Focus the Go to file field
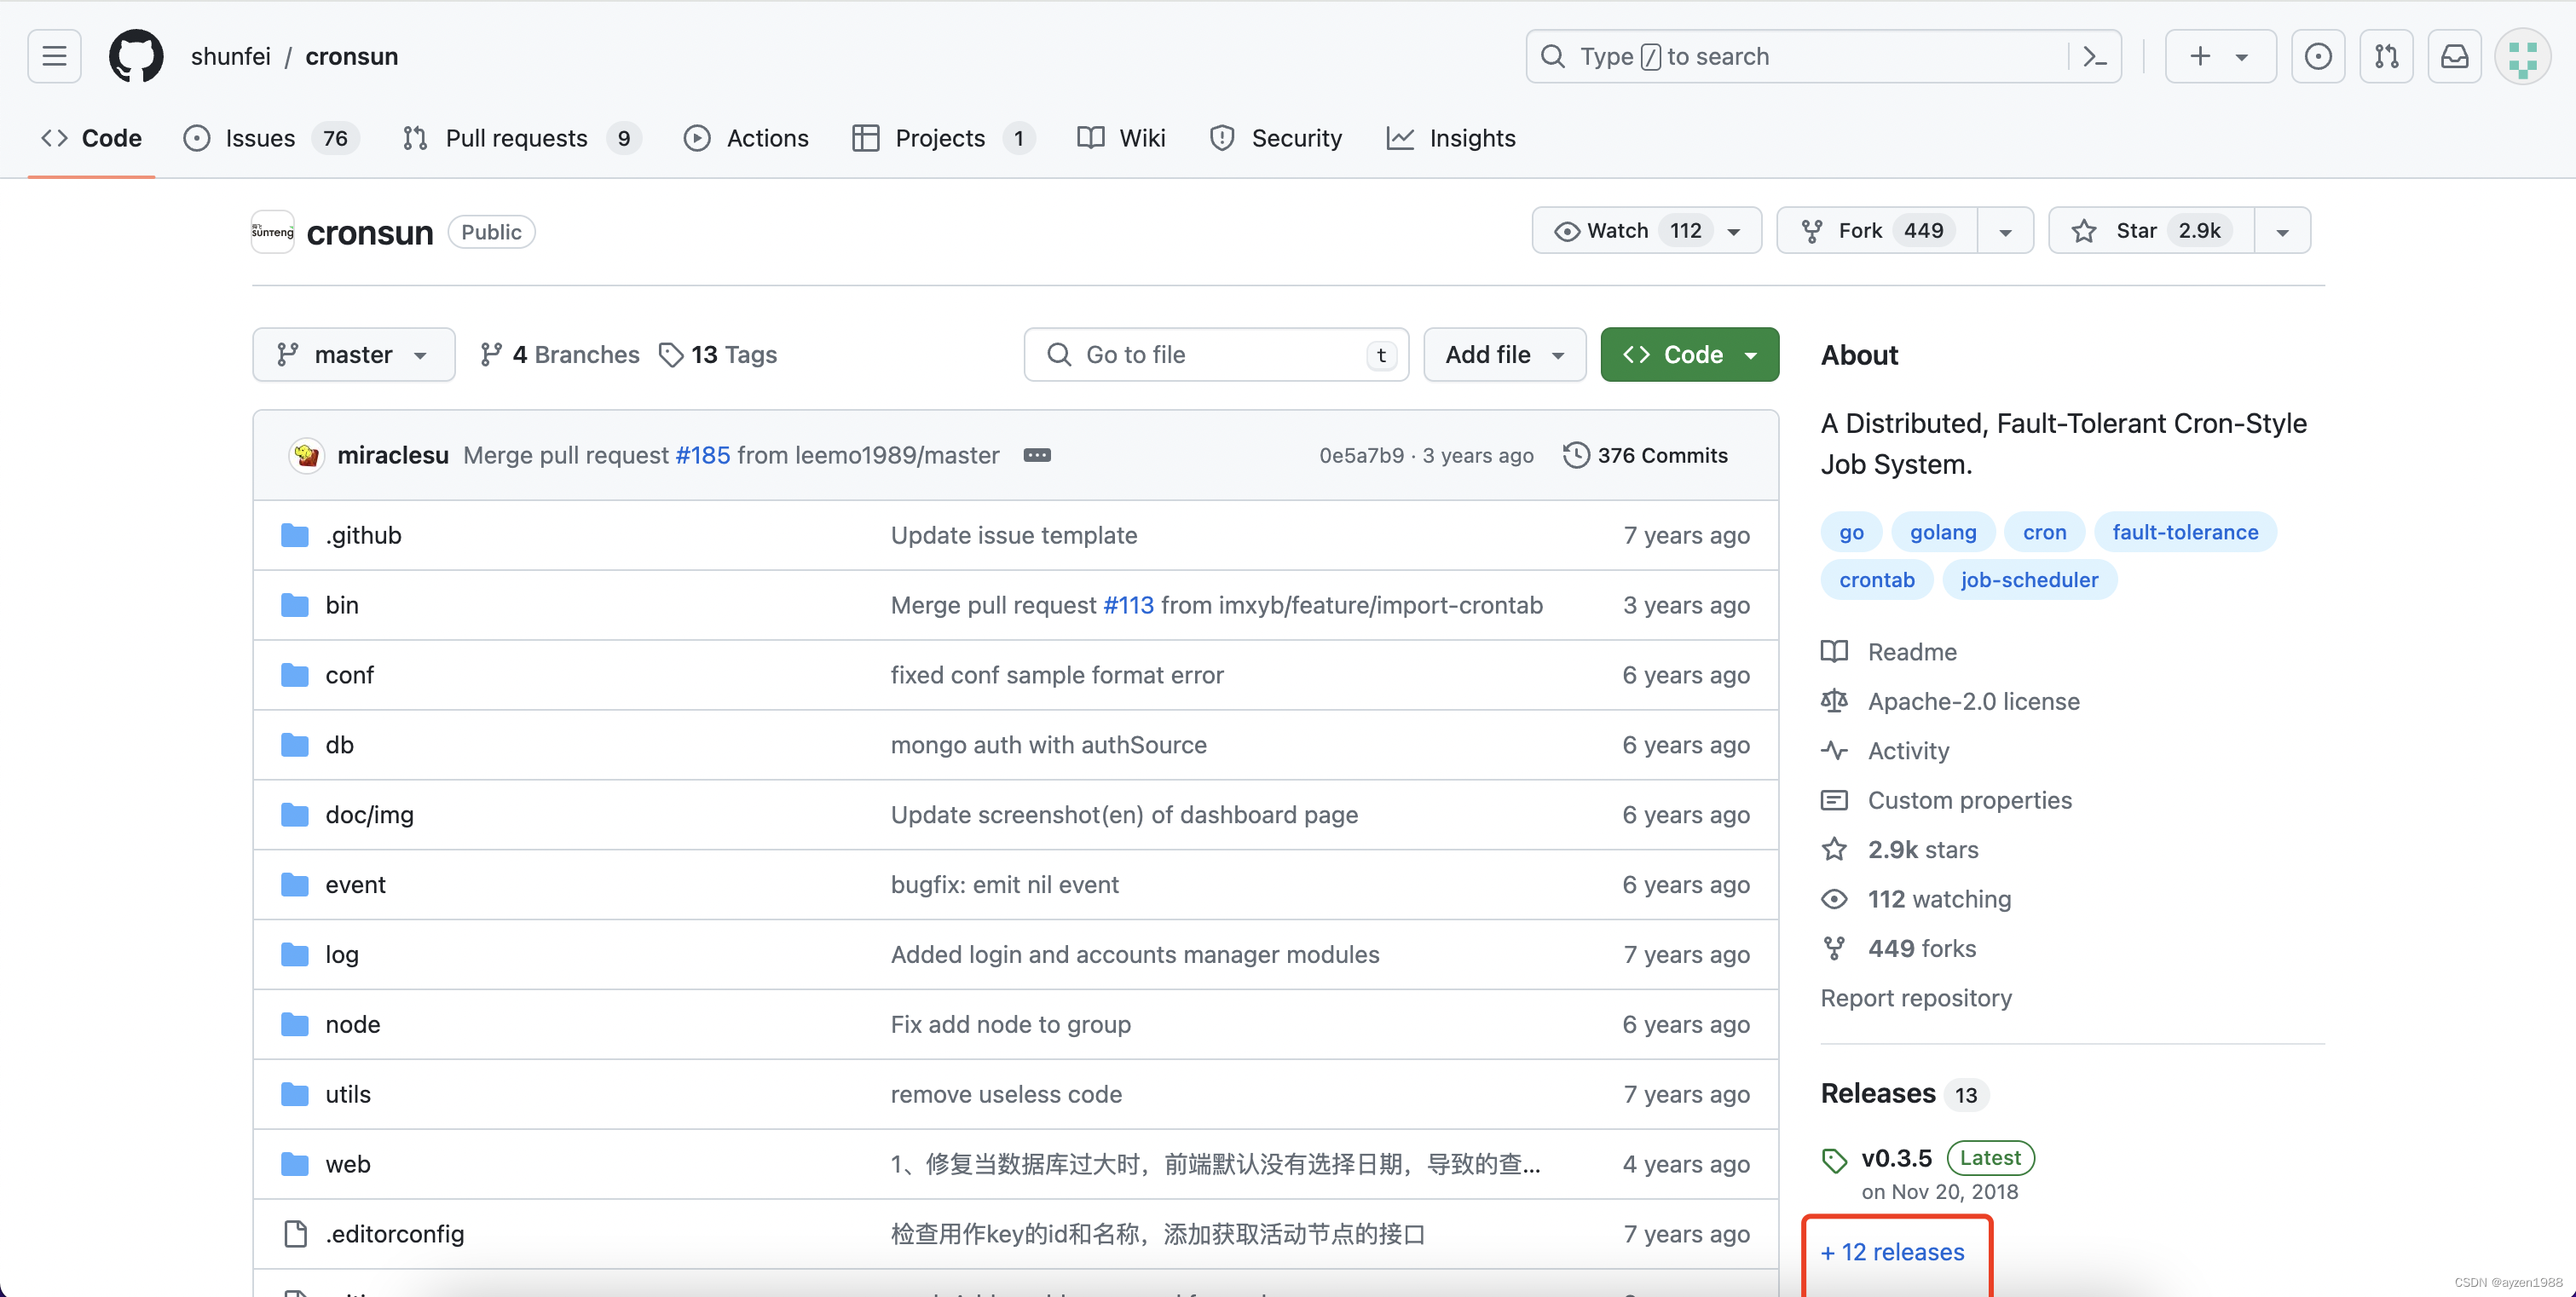This screenshot has width=2576, height=1297. click(1216, 354)
